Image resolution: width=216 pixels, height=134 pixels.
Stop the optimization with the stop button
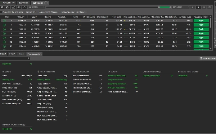[198, 7]
